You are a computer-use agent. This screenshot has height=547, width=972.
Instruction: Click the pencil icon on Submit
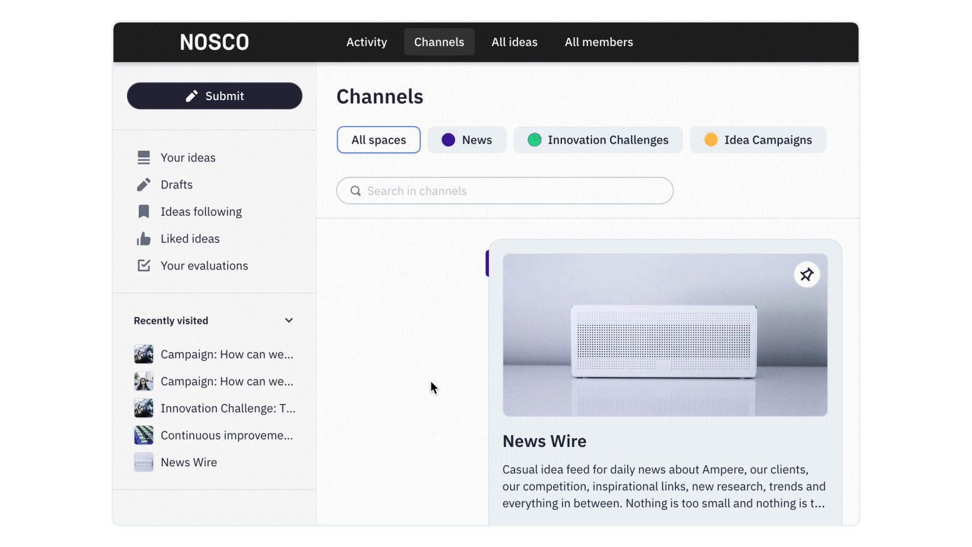click(192, 96)
